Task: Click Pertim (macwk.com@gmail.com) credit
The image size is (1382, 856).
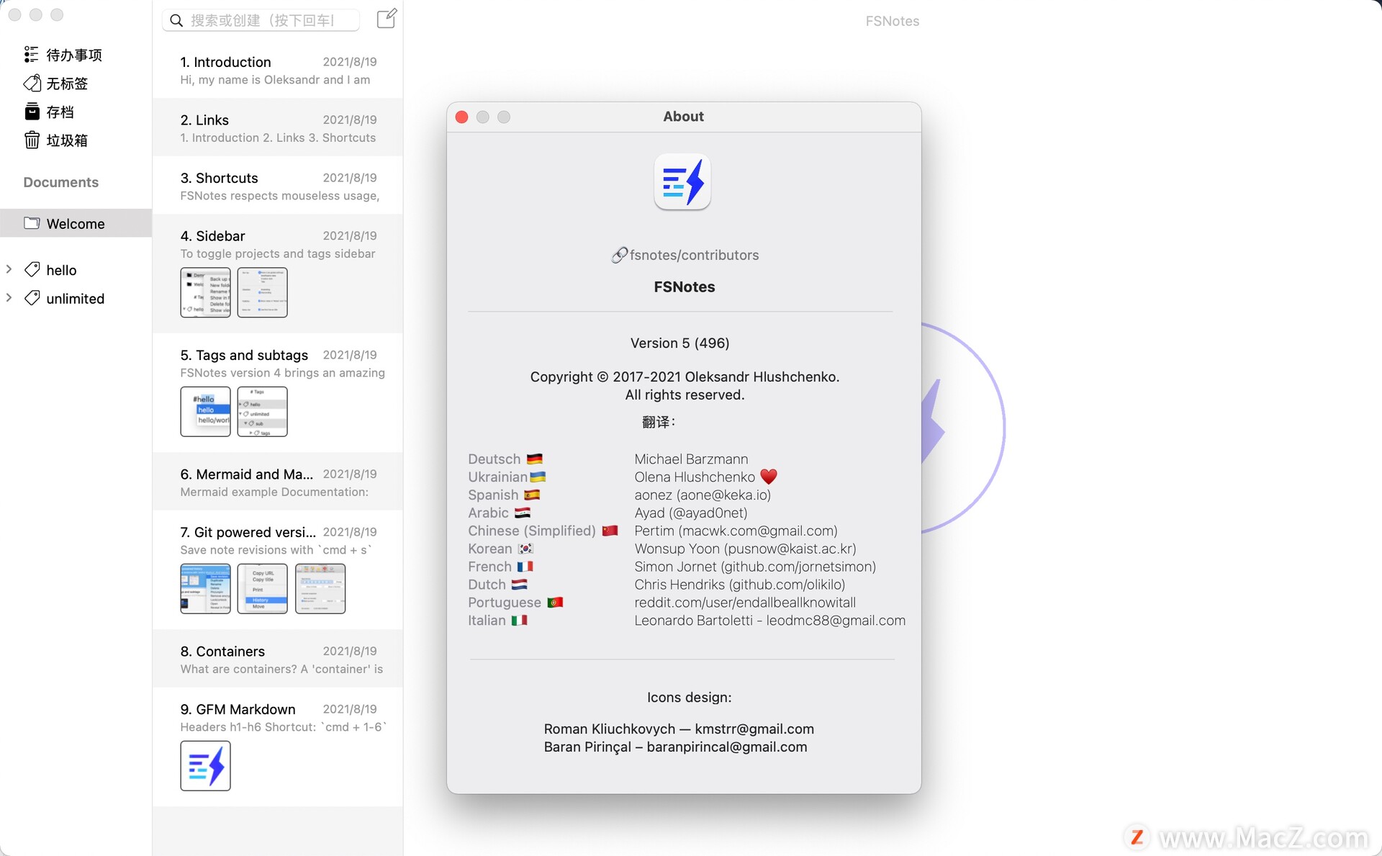Action: click(736, 531)
